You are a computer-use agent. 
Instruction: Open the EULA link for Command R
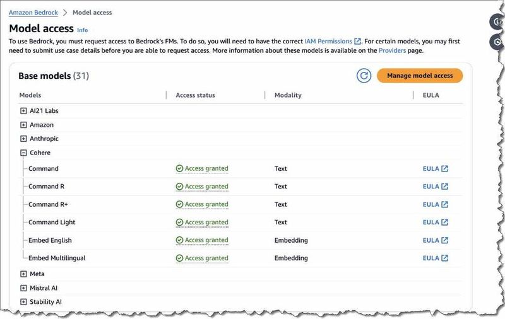[x=435, y=186]
